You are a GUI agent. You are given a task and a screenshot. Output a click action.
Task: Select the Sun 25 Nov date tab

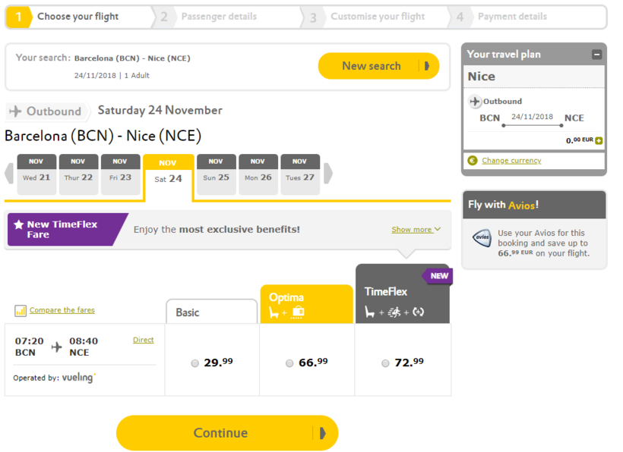216,174
